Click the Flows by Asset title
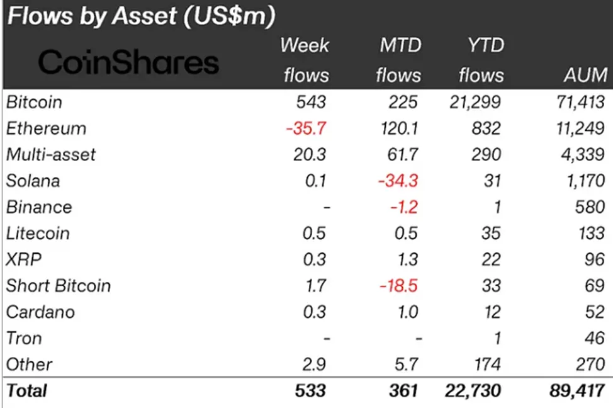The image size is (613, 408). tap(141, 17)
